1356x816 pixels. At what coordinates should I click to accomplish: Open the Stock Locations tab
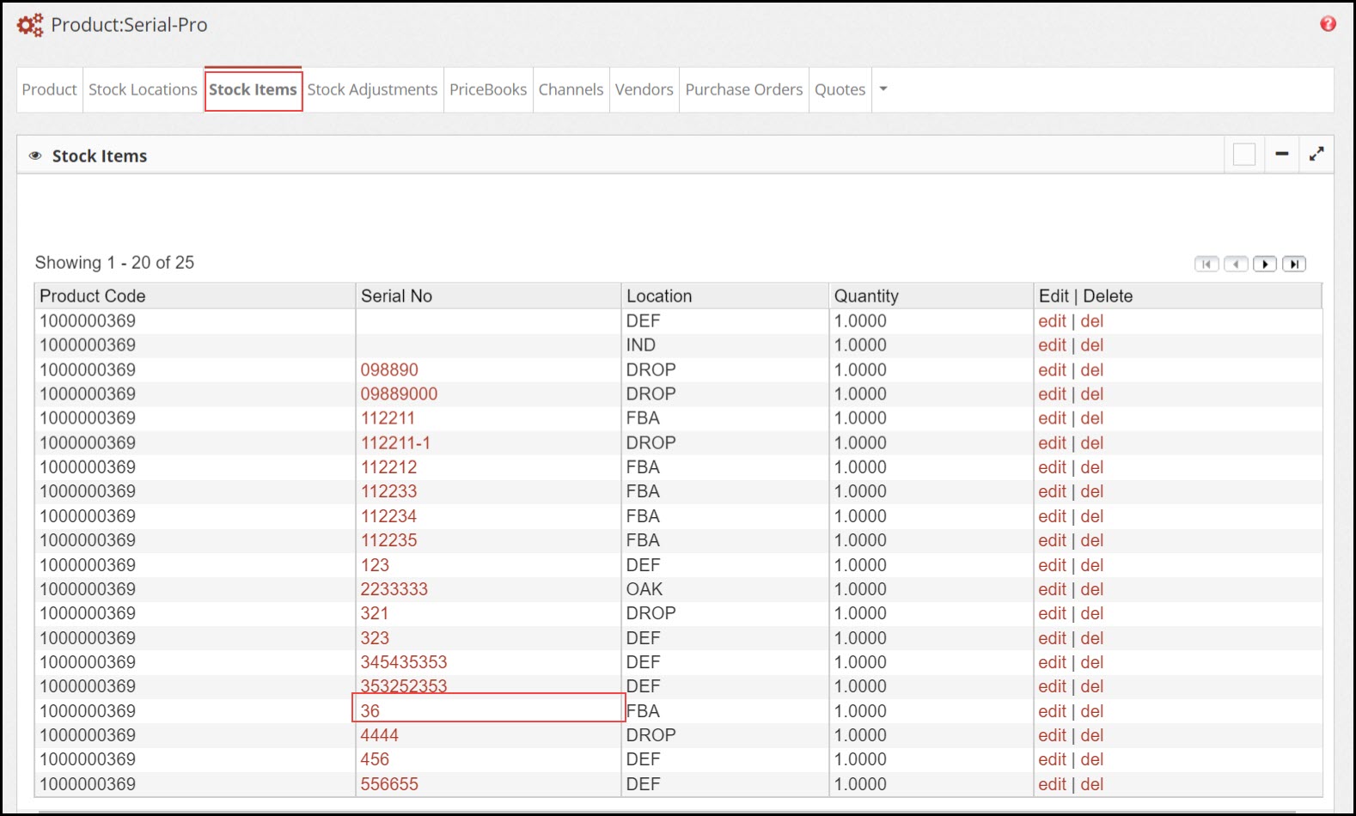(143, 89)
